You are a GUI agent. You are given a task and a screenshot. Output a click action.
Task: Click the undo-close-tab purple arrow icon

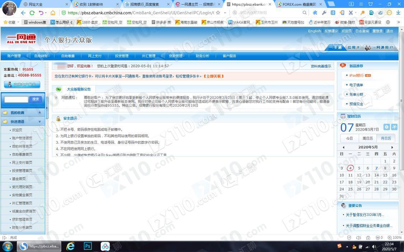point(41,13)
